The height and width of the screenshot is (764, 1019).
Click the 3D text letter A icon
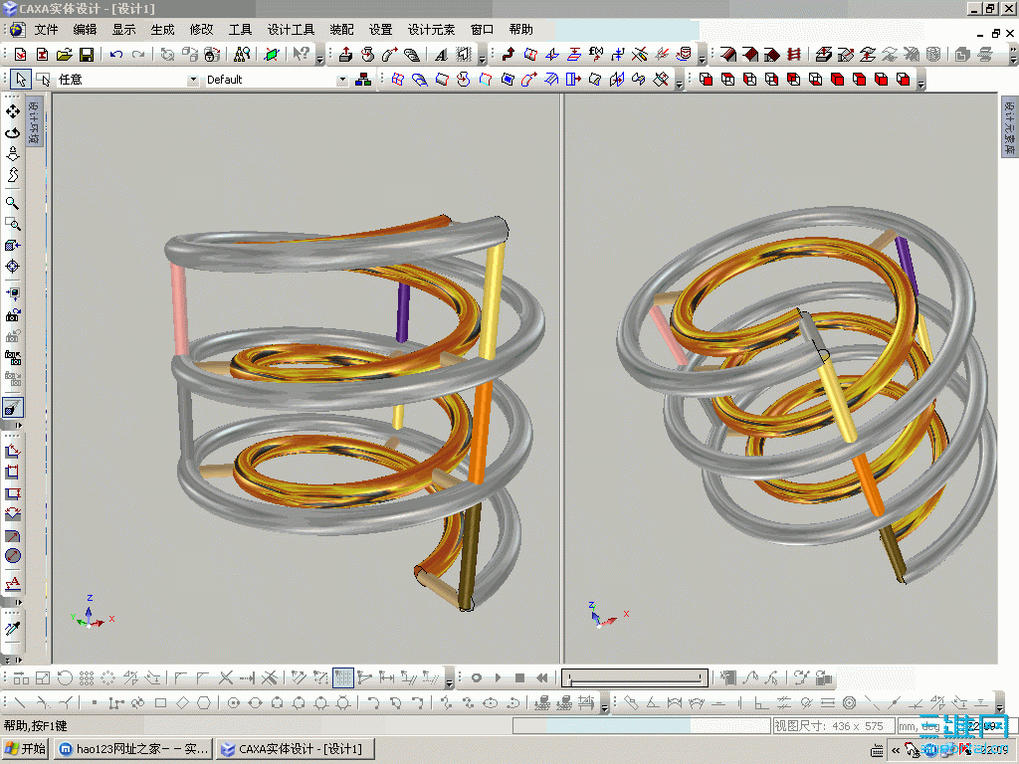441,55
